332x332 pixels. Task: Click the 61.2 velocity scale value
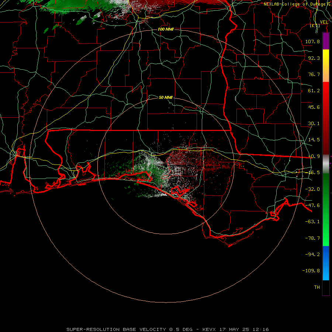[314, 91]
